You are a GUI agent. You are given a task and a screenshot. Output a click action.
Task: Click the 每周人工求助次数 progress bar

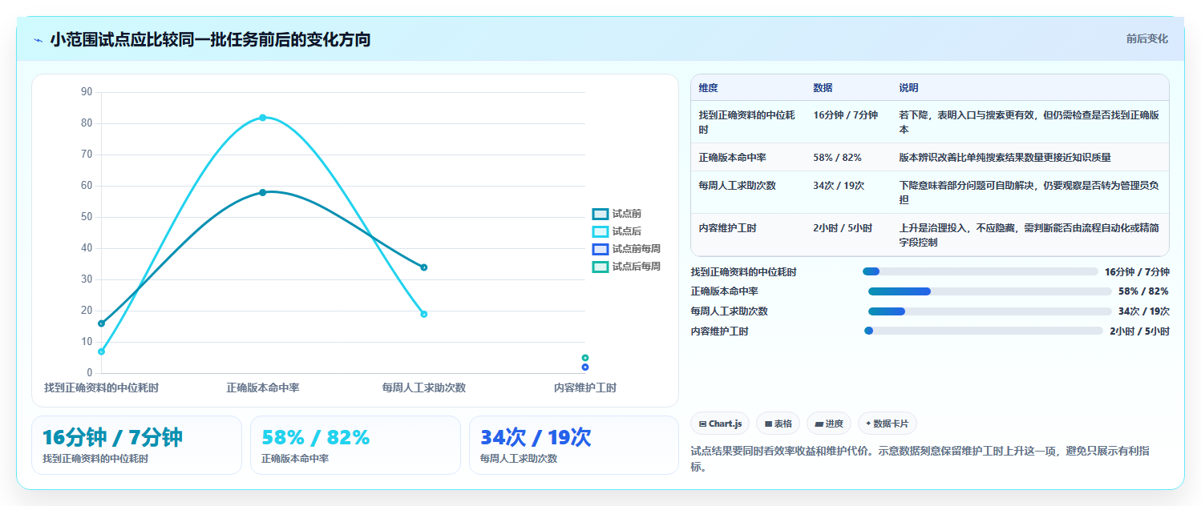pyautogui.click(x=989, y=311)
